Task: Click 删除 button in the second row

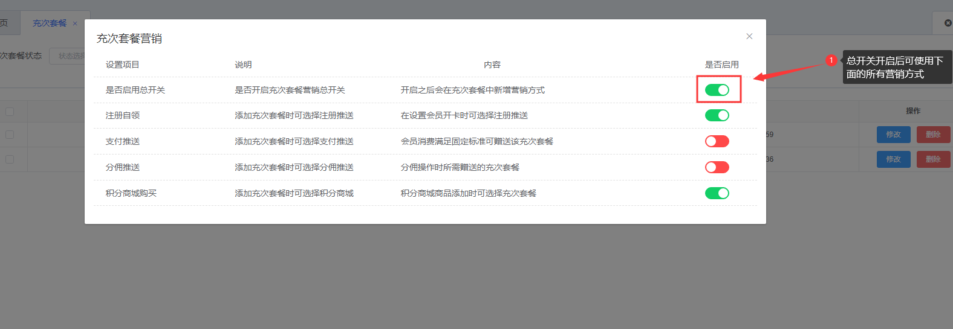Action: [933, 159]
